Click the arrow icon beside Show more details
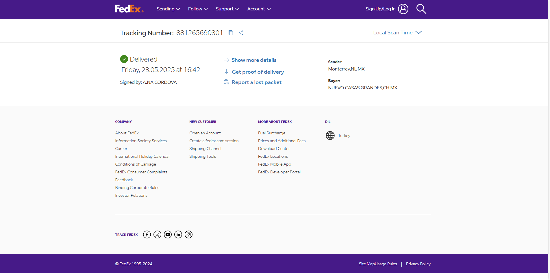 tap(226, 60)
